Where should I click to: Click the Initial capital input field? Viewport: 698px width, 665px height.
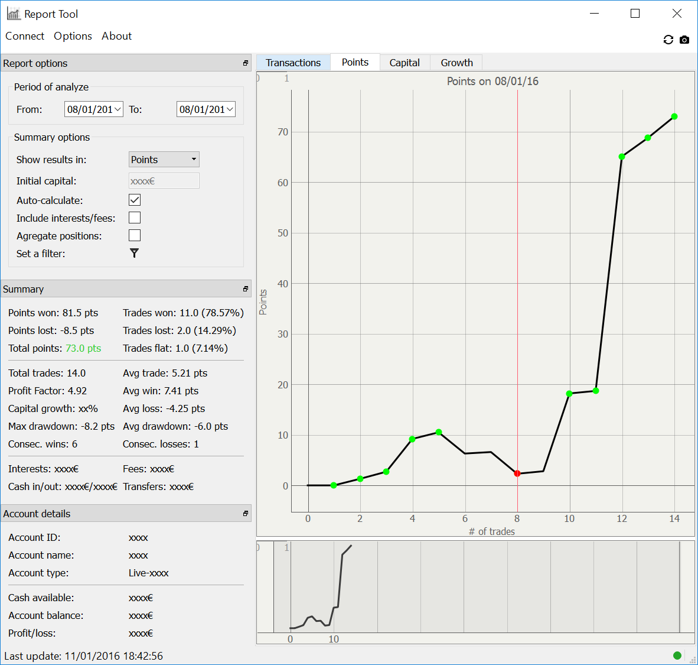pyautogui.click(x=164, y=181)
